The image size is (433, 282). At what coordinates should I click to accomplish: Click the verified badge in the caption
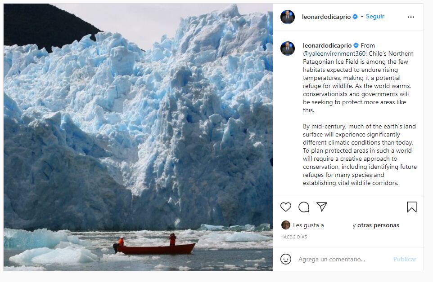pos(356,45)
